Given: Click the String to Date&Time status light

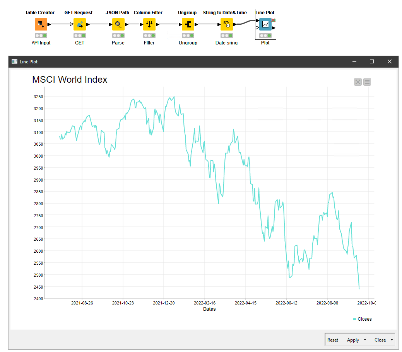Looking at the screenshot, I should 227,36.
